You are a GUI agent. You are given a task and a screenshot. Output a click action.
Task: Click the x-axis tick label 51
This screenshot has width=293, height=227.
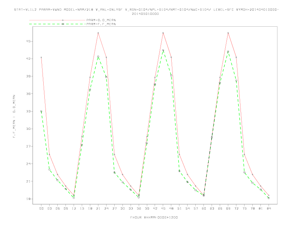(x=179, y=208)
